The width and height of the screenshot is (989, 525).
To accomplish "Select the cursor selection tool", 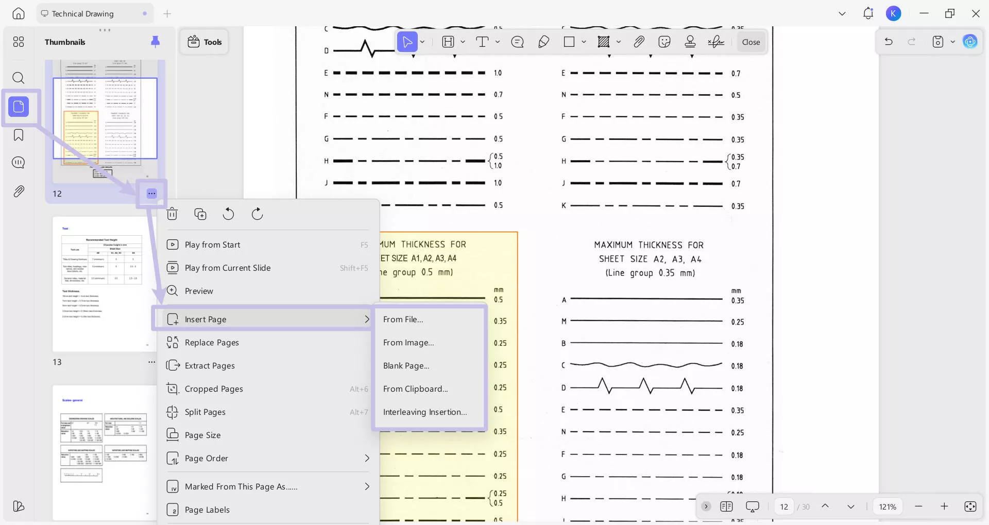I will point(407,42).
